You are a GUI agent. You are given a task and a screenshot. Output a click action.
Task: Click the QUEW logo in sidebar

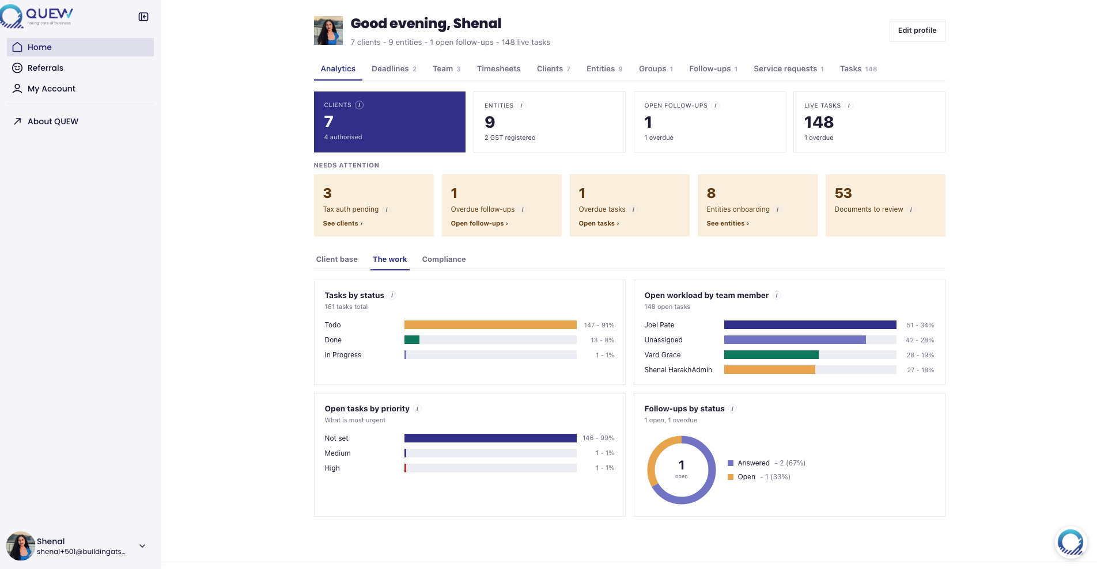pyautogui.click(x=37, y=16)
